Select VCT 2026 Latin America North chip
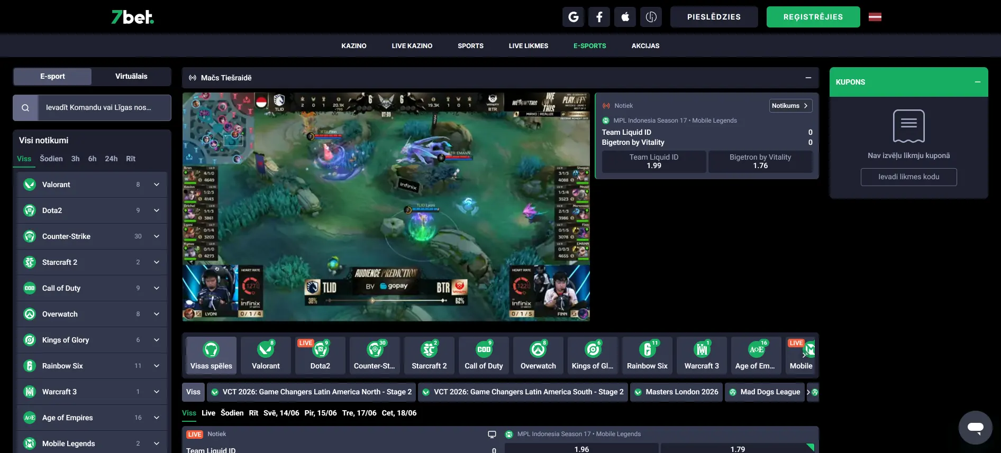Image resolution: width=1001 pixels, height=453 pixels. 311,392
